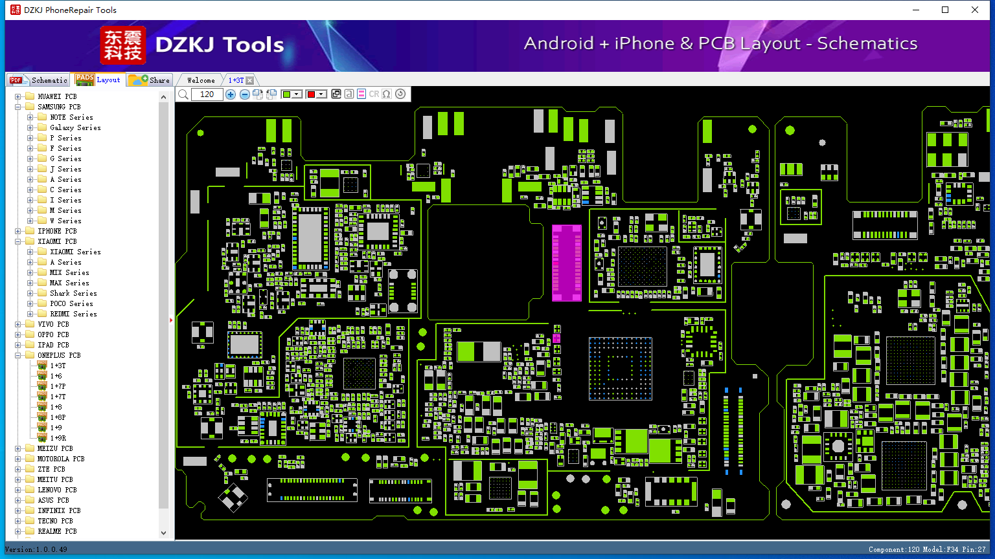Click the tree panel scroll-up arrow
The width and height of the screenshot is (995, 559).
(163, 97)
